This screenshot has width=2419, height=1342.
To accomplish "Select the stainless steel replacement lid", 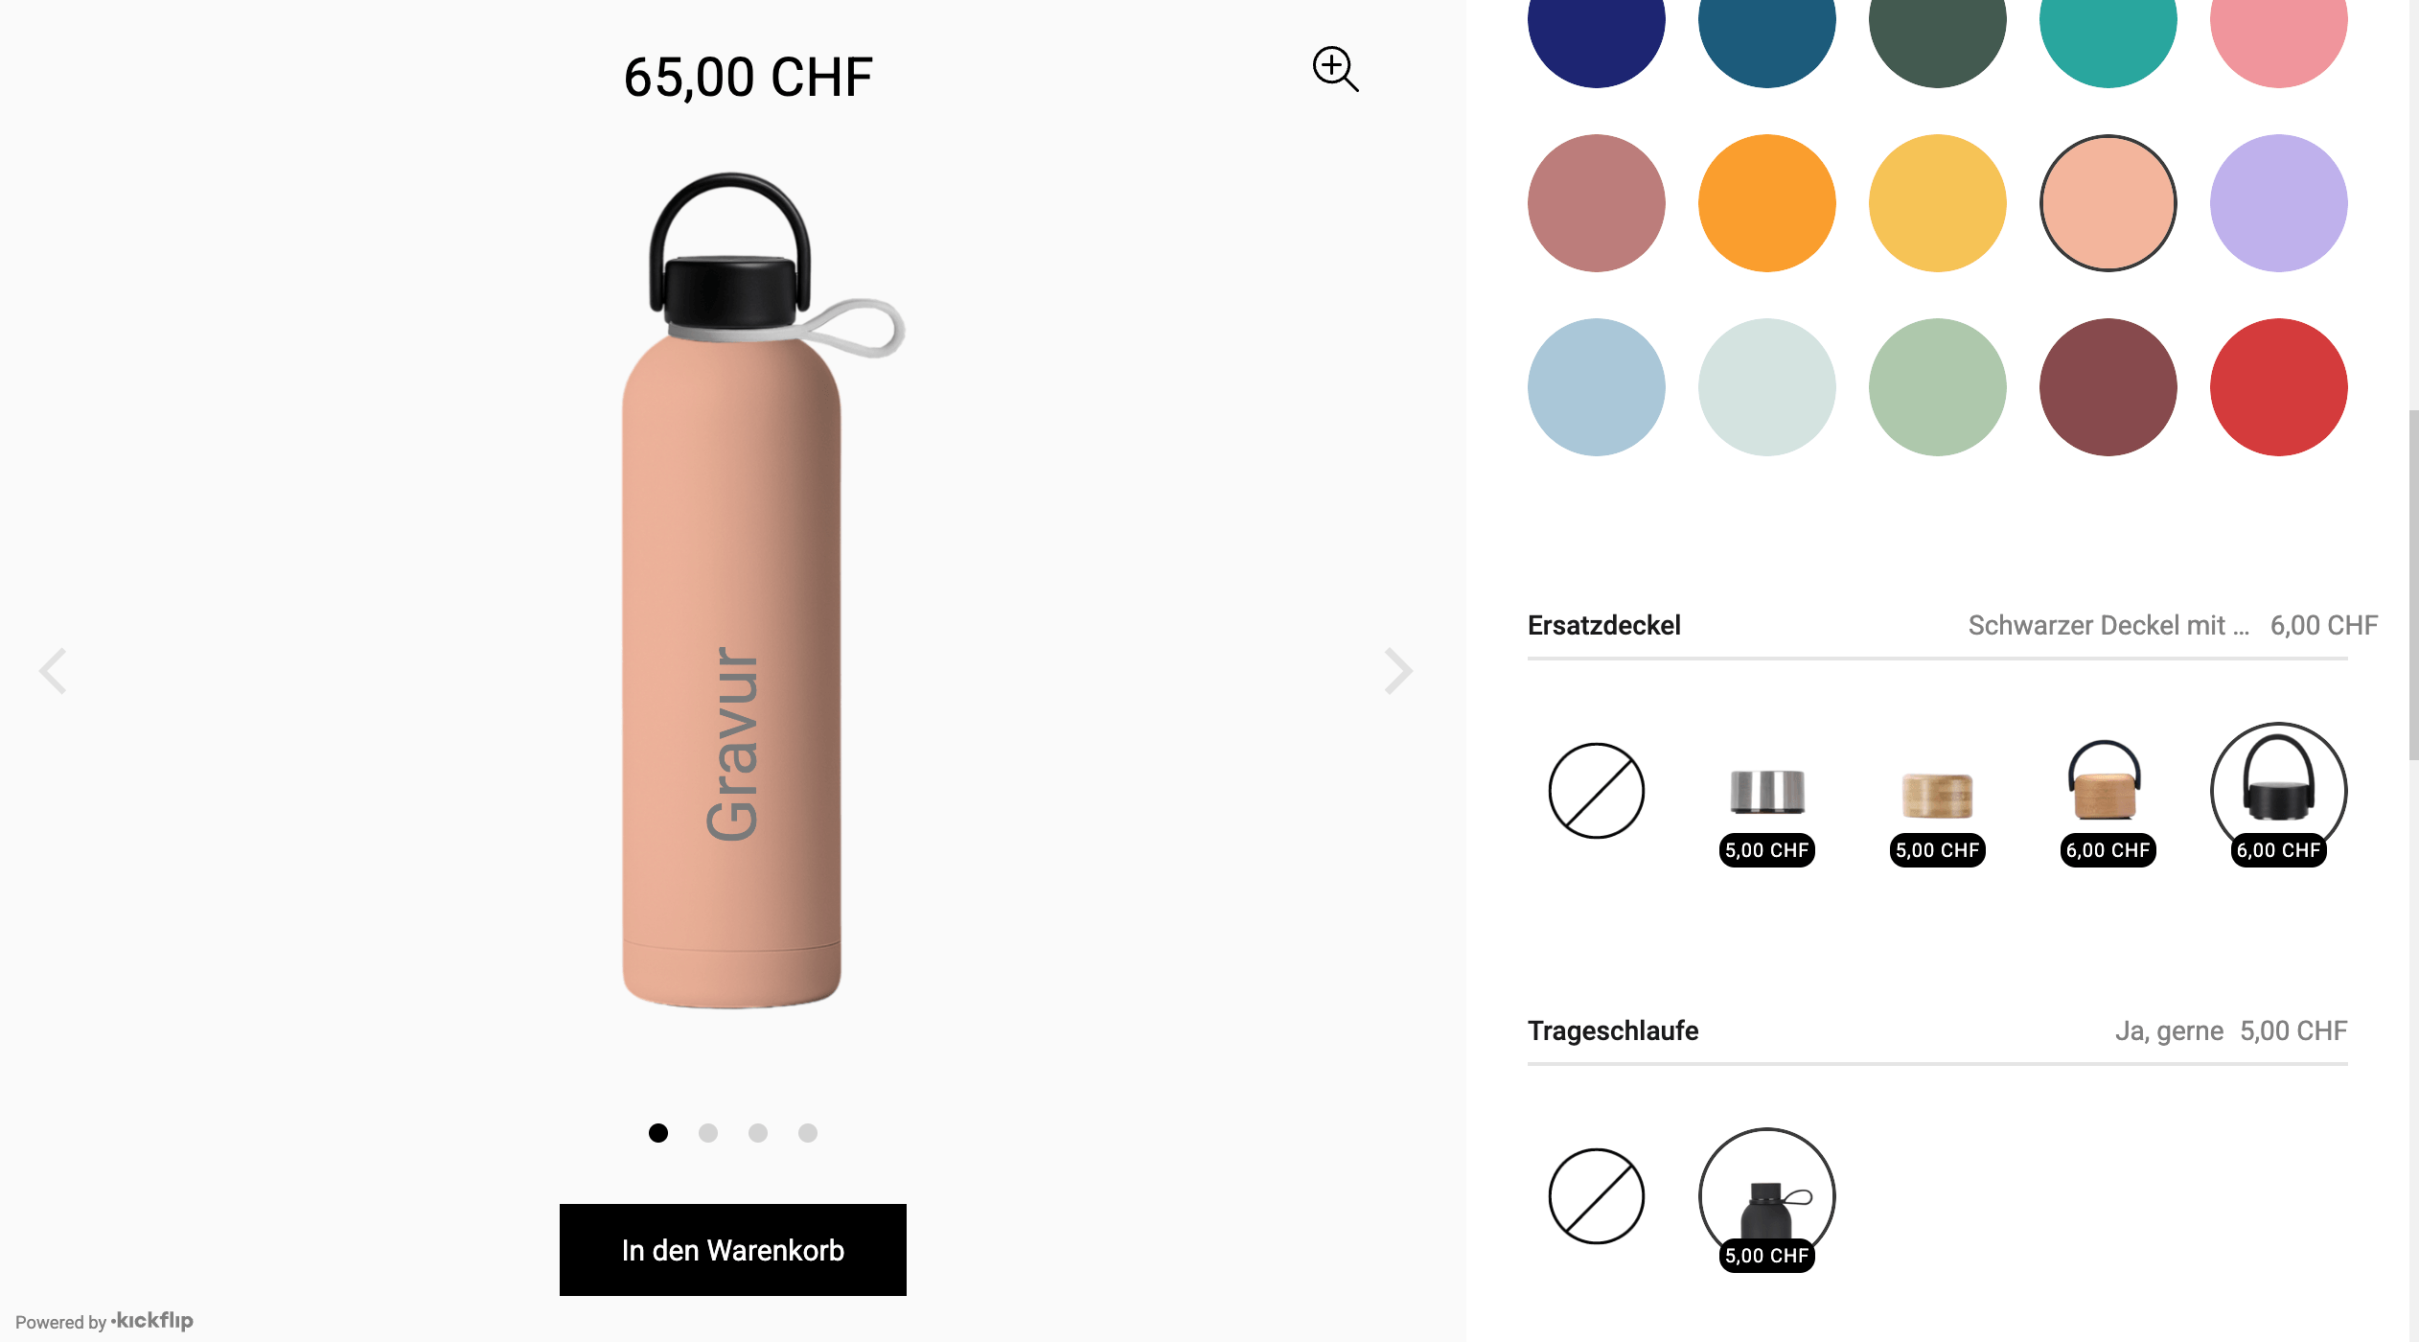I will pyautogui.click(x=1766, y=792).
